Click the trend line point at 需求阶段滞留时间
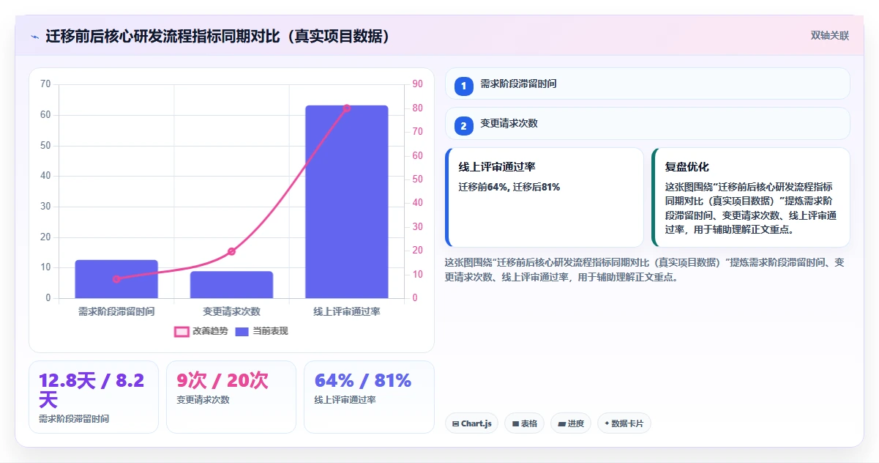Viewport: 879px width, 463px height. [x=116, y=279]
